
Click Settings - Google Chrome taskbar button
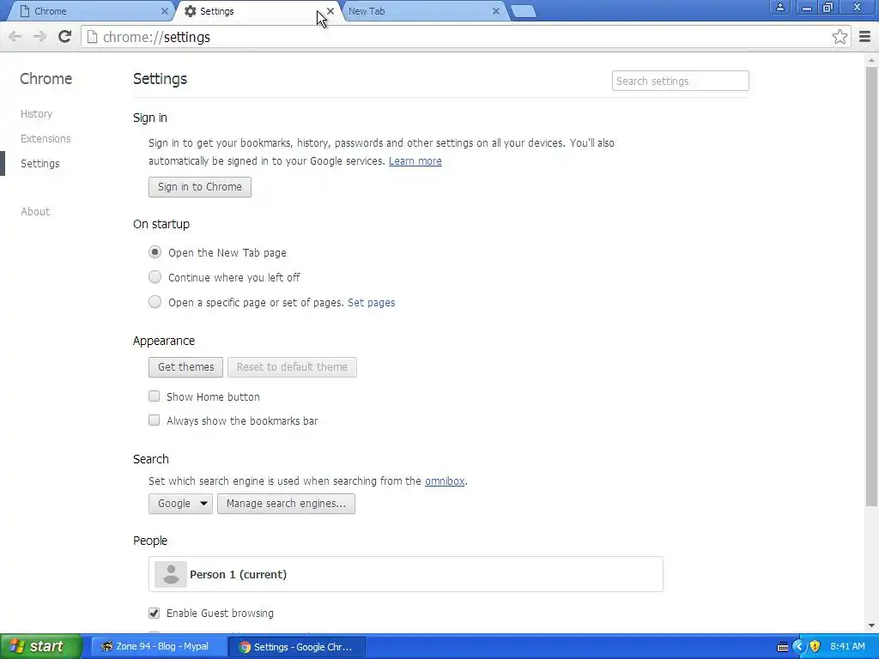click(x=297, y=647)
